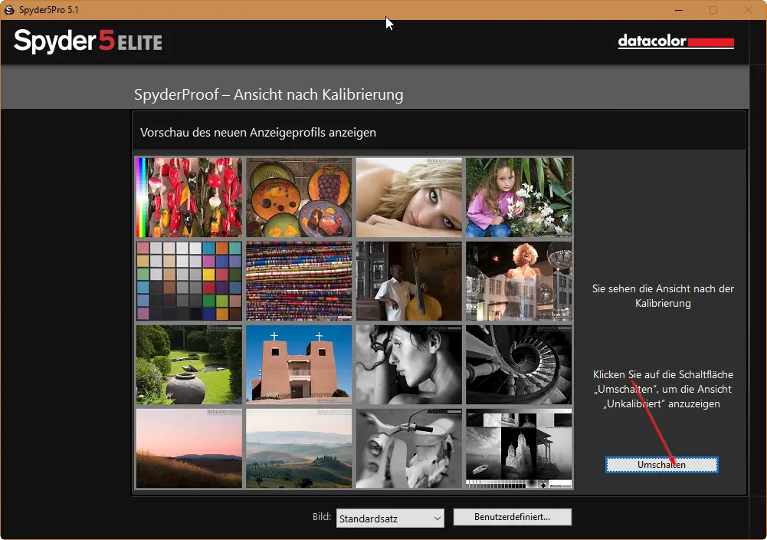This screenshot has width=767, height=540.
Task: Click the color checker chart thumbnail
Action: tap(188, 281)
